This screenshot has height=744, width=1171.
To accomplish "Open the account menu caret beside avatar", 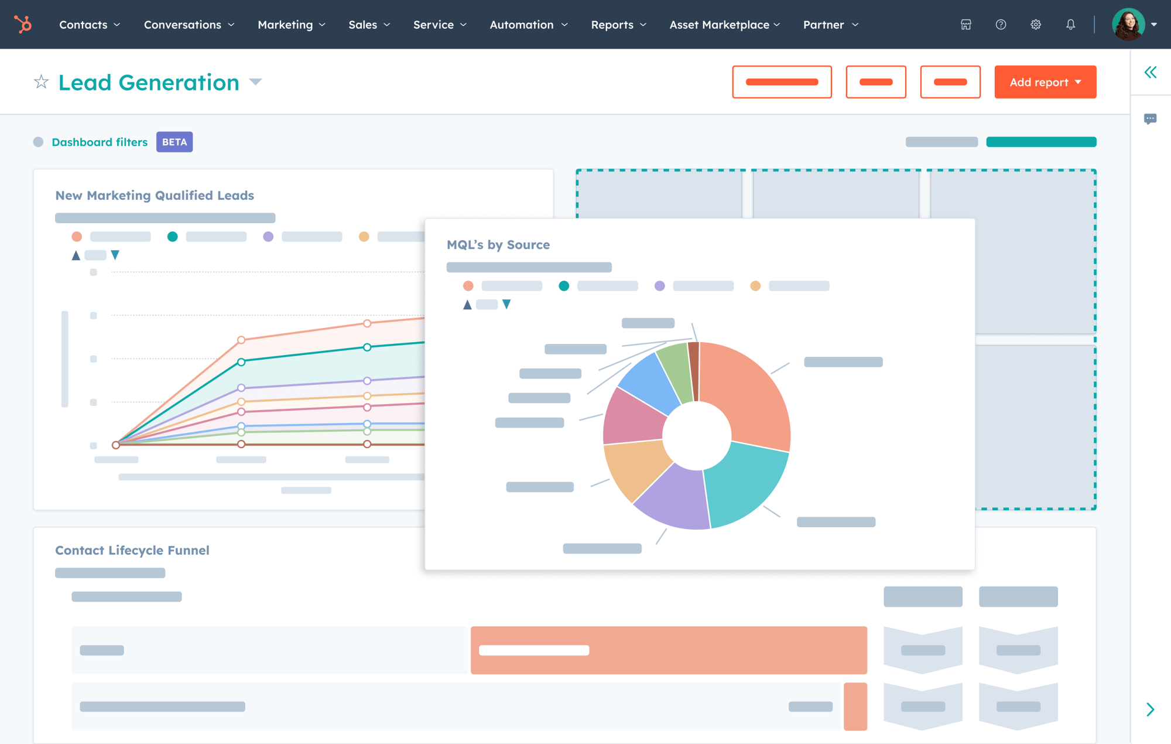I will click(x=1154, y=25).
